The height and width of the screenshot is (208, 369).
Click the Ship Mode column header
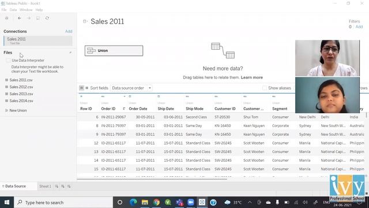(194, 109)
